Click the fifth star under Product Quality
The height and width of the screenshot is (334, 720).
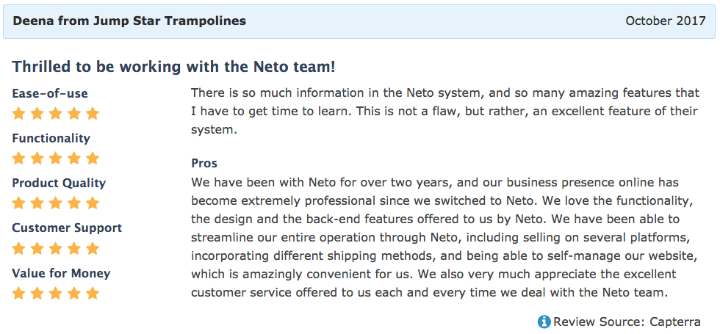[x=93, y=203]
